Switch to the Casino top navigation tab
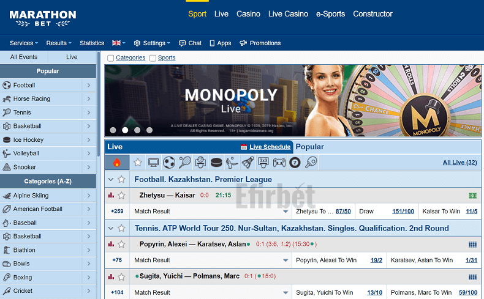The image size is (484, 299). pos(248,14)
